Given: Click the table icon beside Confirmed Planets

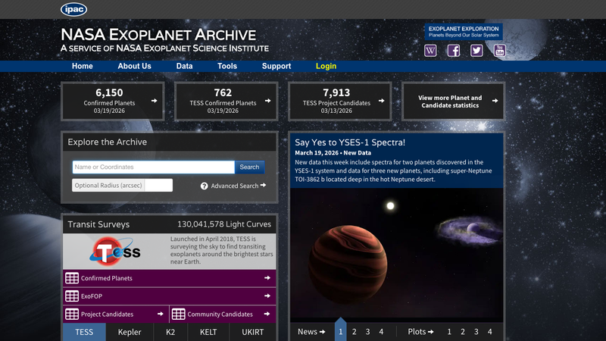Looking at the screenshot, I should [72, 278].
